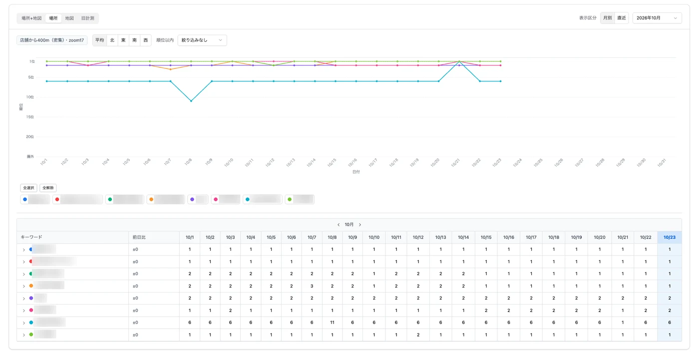Image resolution: width=699 pixels, height=352 pixels.
Task: Click the 10/23 column header
Action: coord(670,237)
